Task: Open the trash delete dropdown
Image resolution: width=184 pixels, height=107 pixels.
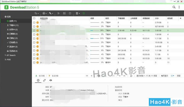Action: 78,13
